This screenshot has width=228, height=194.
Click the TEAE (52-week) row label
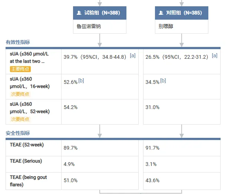pyautogui.click(x=27, y=145)
